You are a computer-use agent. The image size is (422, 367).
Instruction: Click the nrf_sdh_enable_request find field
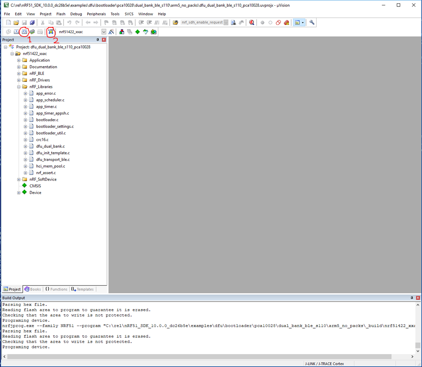point(202,22)
